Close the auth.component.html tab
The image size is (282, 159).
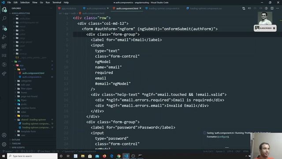point(140,8)
